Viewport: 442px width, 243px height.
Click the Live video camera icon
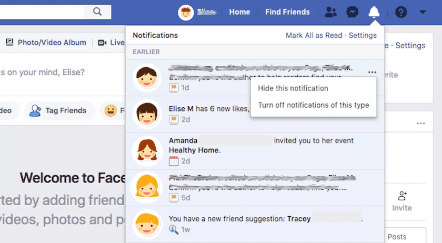click(102, 43)
